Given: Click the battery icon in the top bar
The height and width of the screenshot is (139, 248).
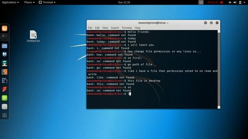Looking at the screenshot, I should pos(240,2).
